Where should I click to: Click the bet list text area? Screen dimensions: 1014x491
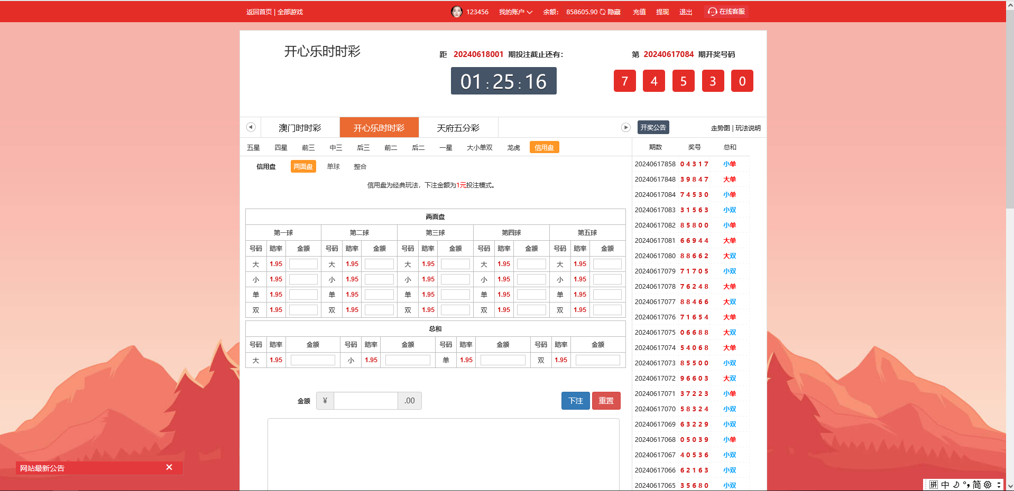[444, 455]
